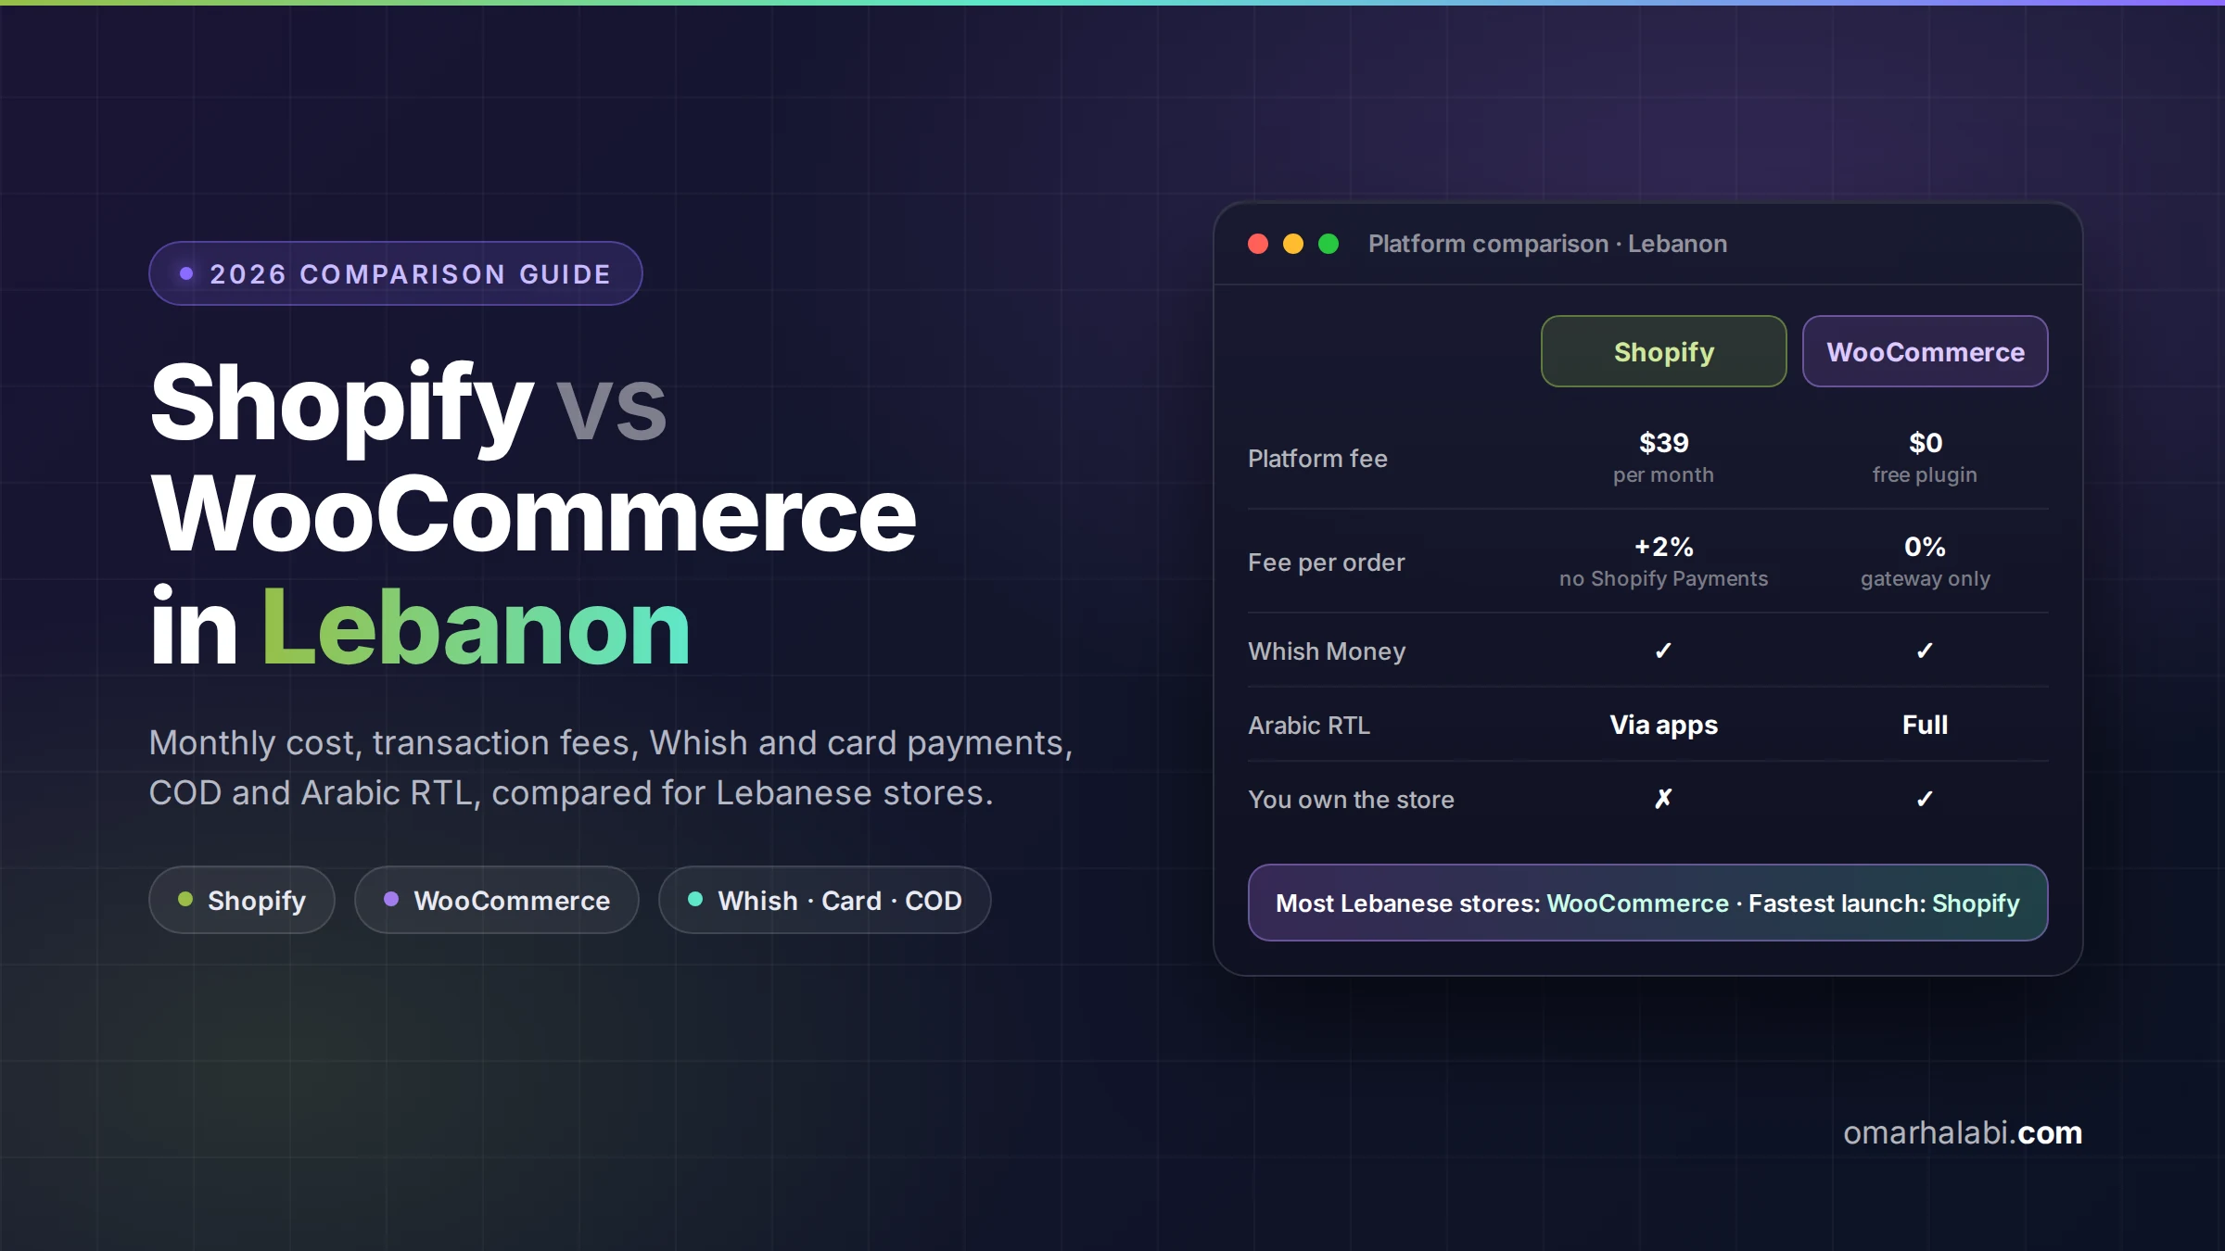Click the "0%" WooCommerce order fee
Screen dimensions: 2225x1251
click(1925, 547)
